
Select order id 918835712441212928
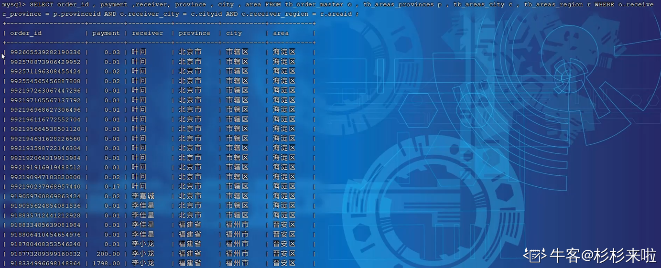click(45, 215)
